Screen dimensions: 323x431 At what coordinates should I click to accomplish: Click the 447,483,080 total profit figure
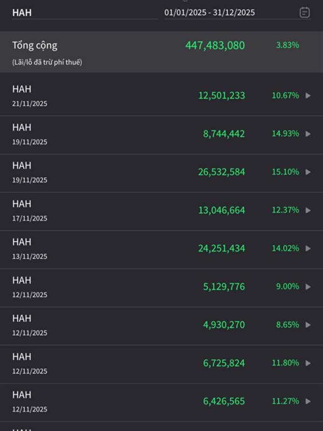(x=215, y=46)
